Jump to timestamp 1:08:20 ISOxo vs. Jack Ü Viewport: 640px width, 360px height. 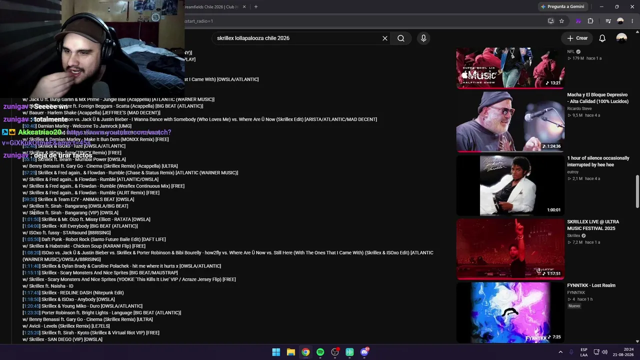[31, 253]
